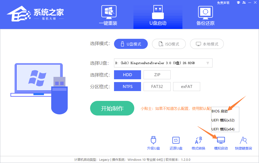This screenshot has width=259, height=163.
Task: Choose UEFI 模拟(x64) from the popup menu
Action: [x=223, y=129]
